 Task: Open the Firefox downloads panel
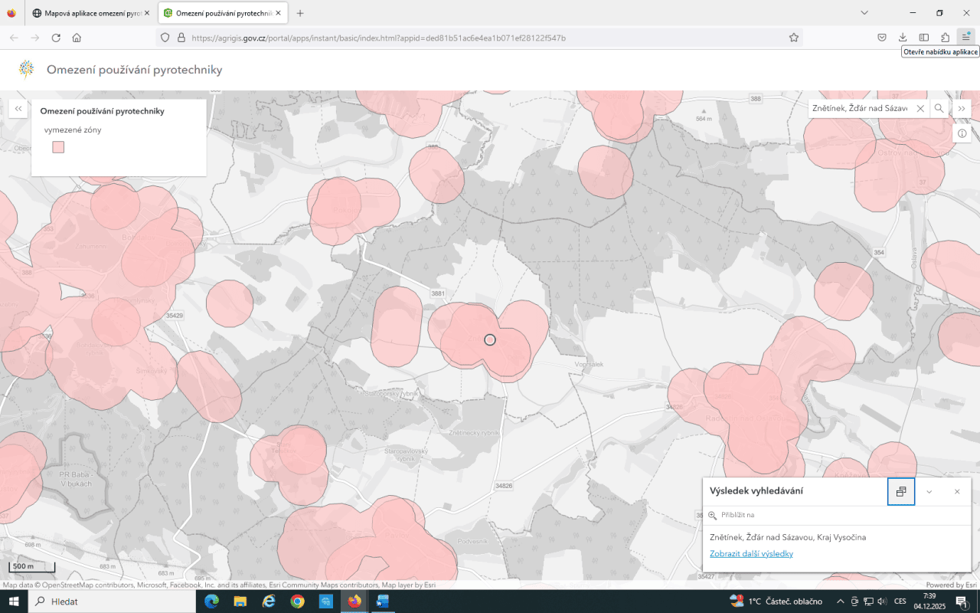tap(903, 38)
